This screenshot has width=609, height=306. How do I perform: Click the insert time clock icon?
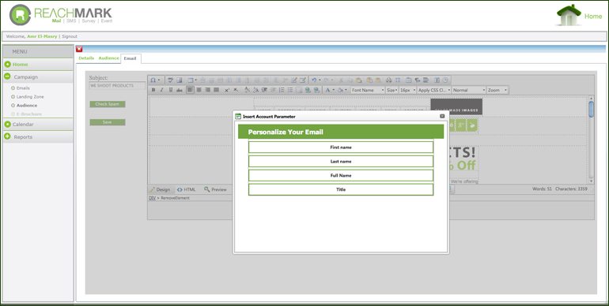pyautogui.click(x=445, y=80)
